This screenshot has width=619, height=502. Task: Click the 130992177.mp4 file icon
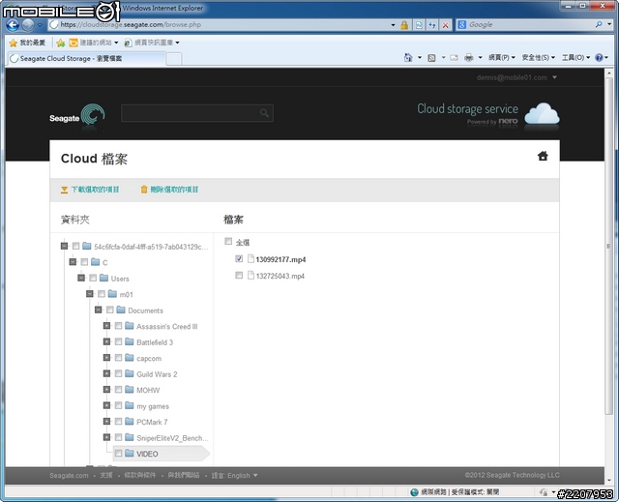coord(251,258)
